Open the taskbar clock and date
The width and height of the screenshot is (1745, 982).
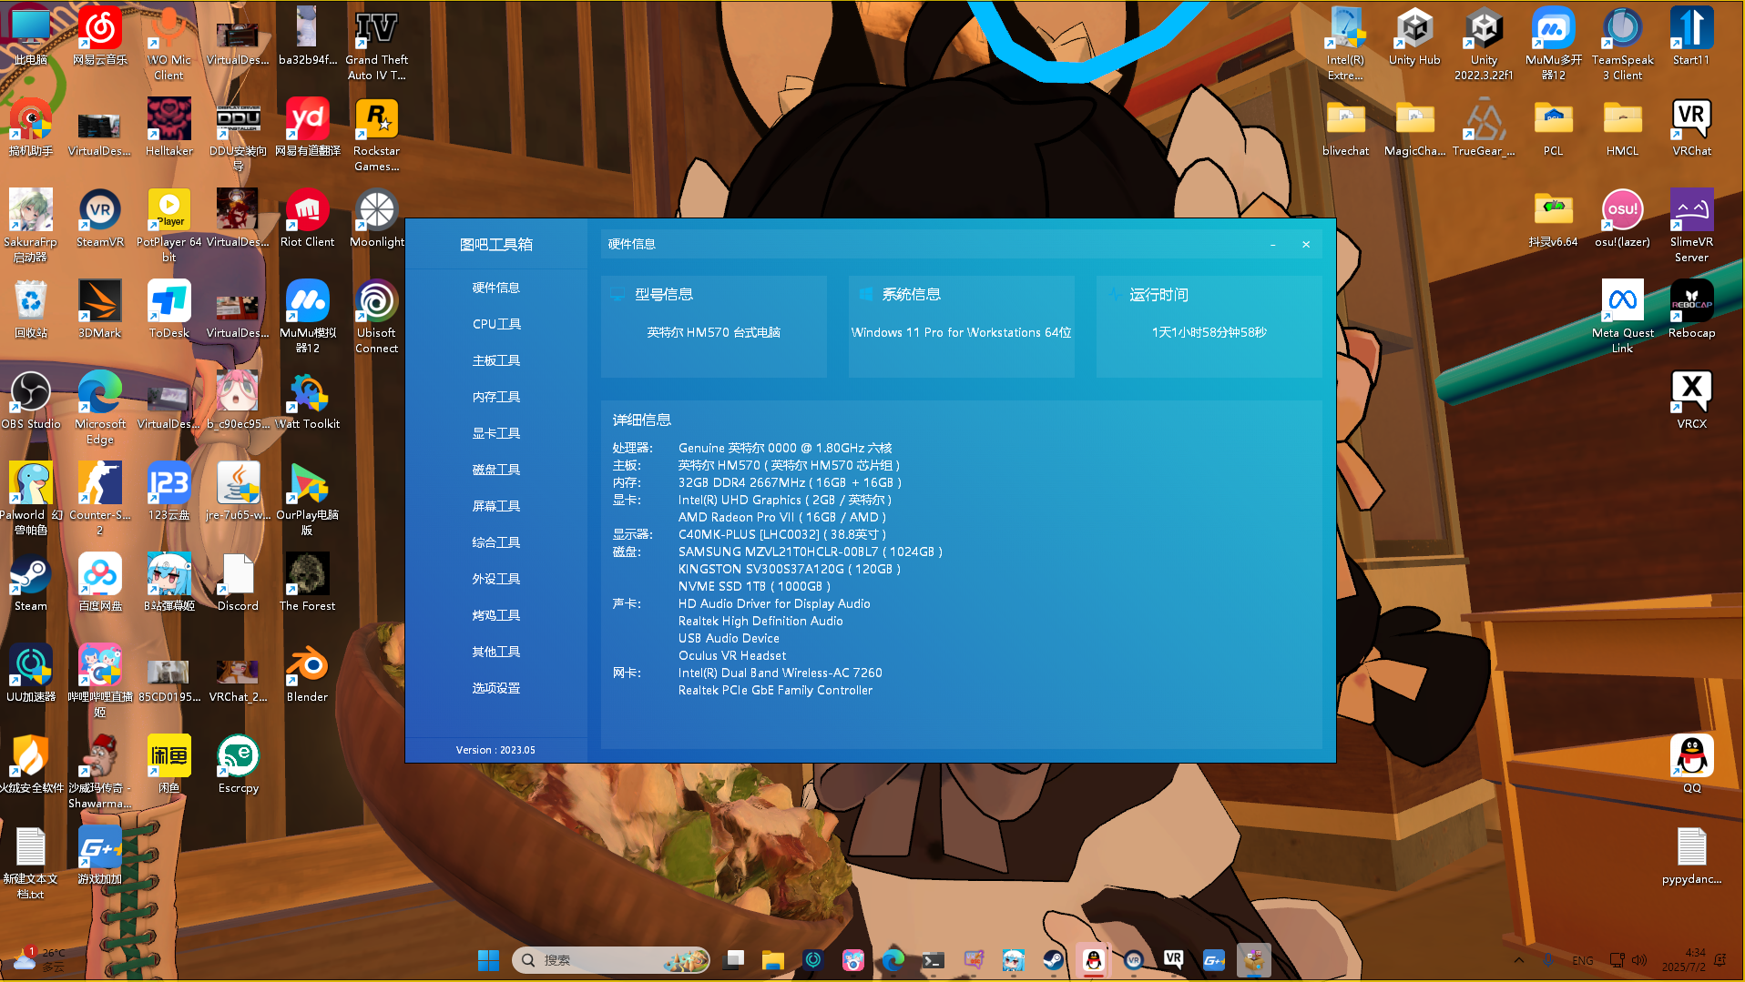[1684, 960]
